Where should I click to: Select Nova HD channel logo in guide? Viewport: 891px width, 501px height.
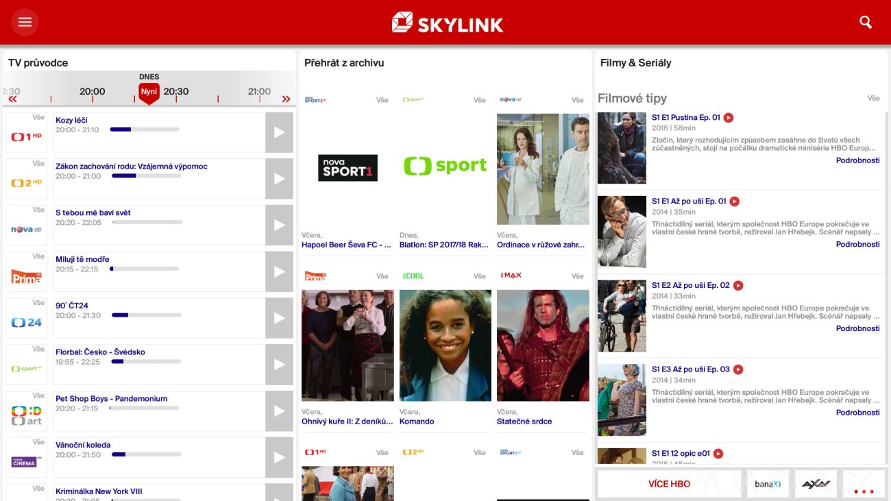coord(27,230)
